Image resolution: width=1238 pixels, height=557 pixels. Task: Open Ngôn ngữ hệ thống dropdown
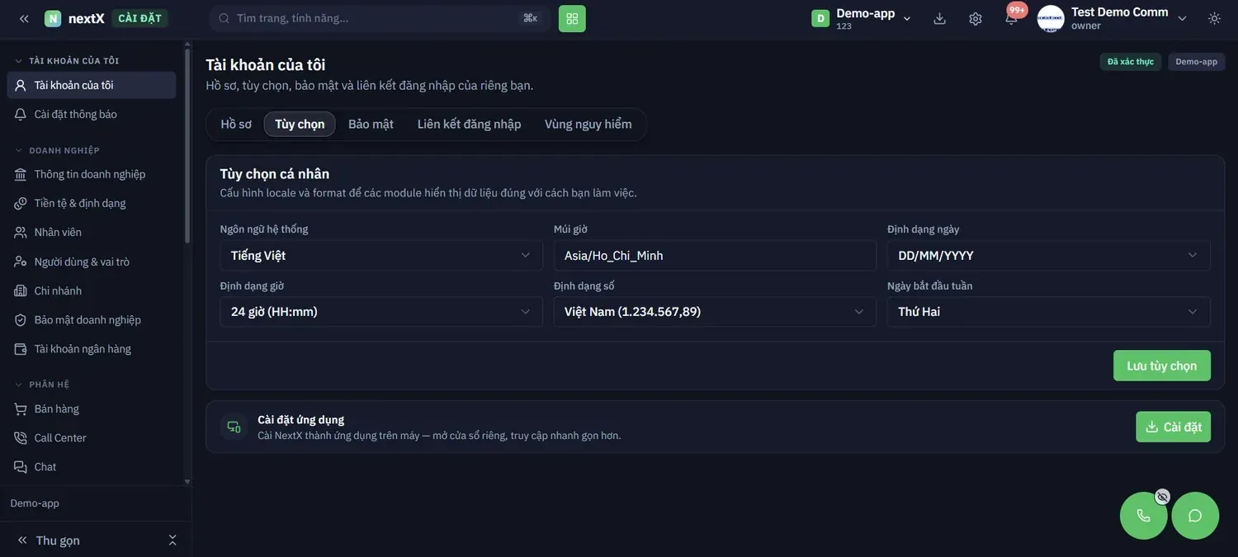[381, 255]
